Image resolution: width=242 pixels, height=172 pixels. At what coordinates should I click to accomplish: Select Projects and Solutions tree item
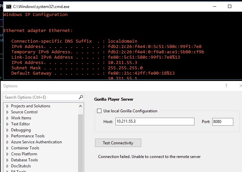[x=30, y=106]
